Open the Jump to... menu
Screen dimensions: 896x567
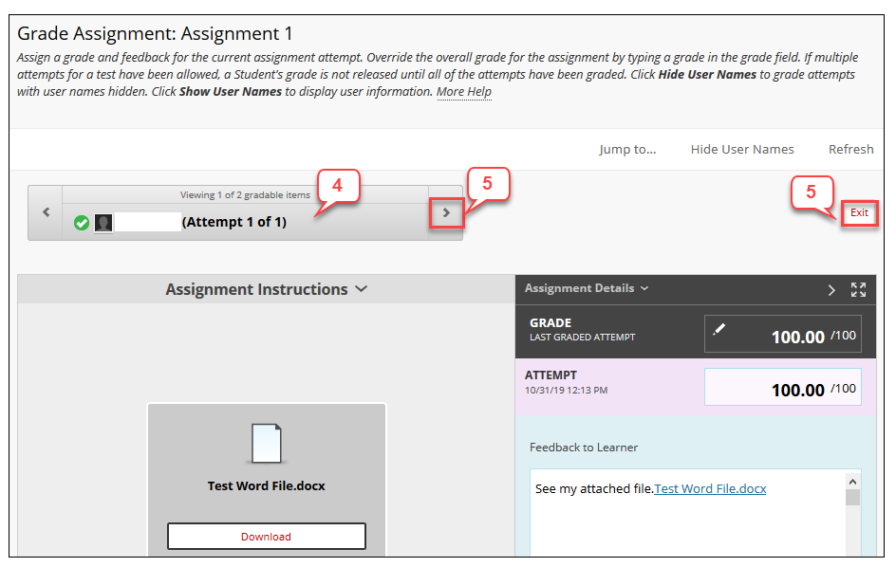point(627,150)
